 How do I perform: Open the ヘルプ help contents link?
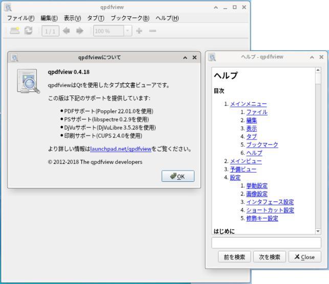(x=254, y=153)
